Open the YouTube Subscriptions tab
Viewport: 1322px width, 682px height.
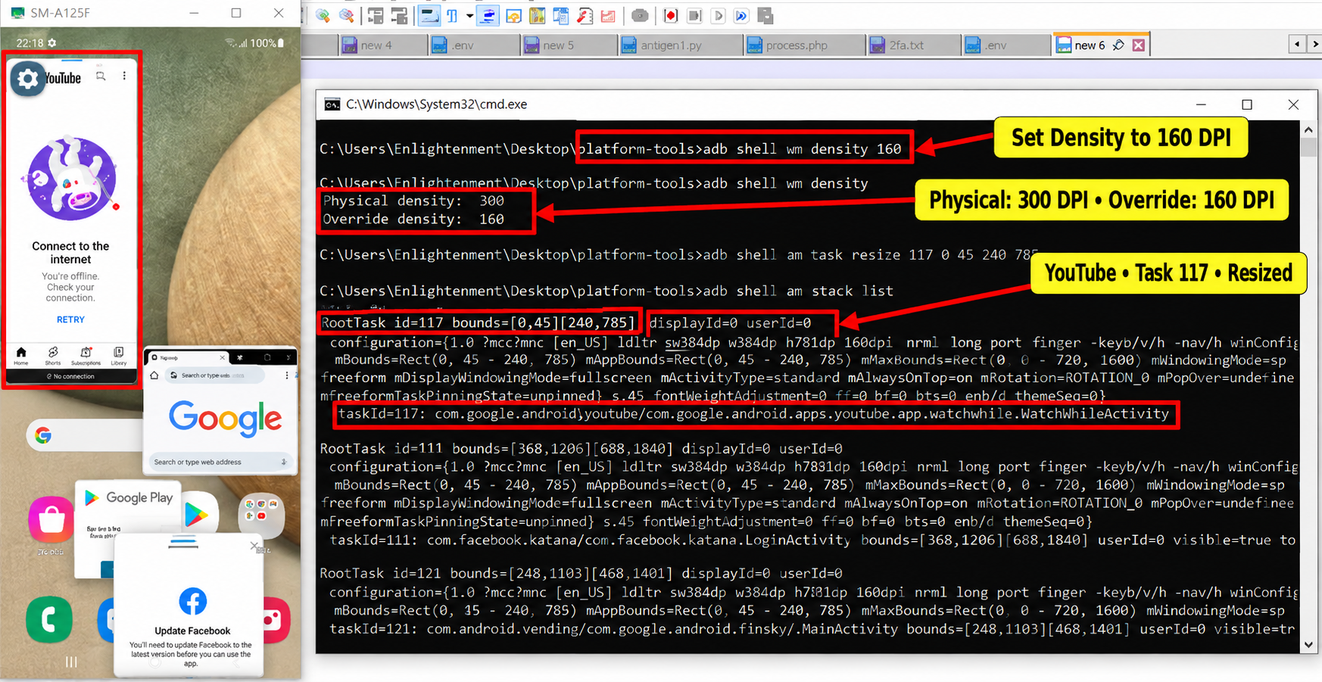[86, 356]
